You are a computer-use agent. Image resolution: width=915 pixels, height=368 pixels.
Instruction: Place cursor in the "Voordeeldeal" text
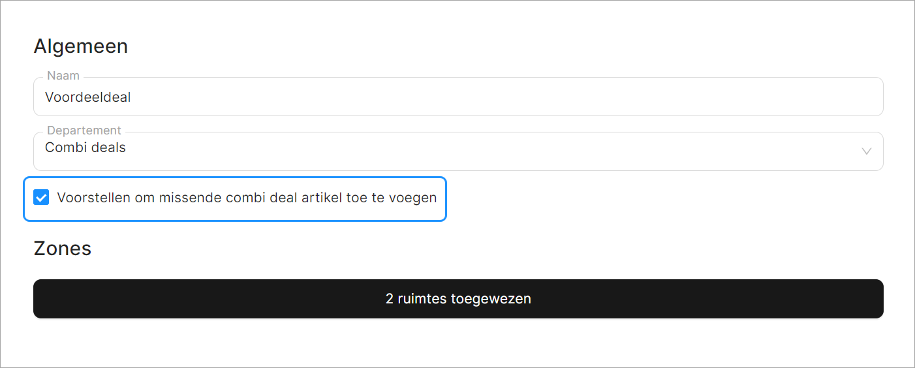(x=88, y=97)
